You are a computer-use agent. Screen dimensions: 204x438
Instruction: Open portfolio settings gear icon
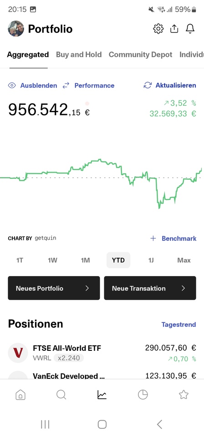[158, 29]
